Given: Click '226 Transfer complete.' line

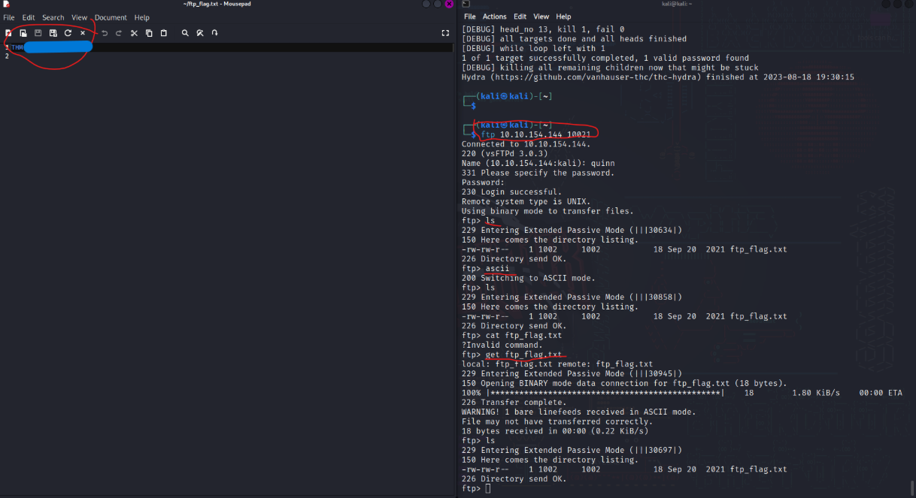Looking at the screenshot, I should coord(514,402).
